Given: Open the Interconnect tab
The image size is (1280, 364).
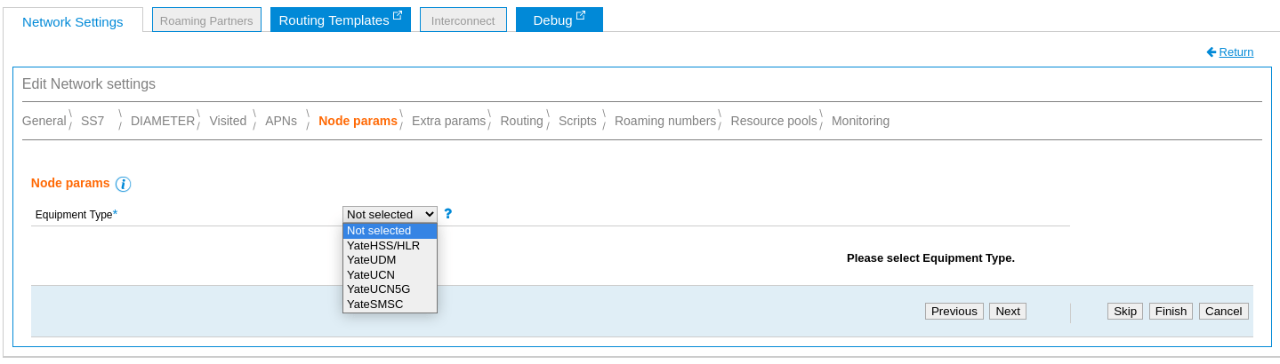Looking at the screenshot, I should 463,20.
